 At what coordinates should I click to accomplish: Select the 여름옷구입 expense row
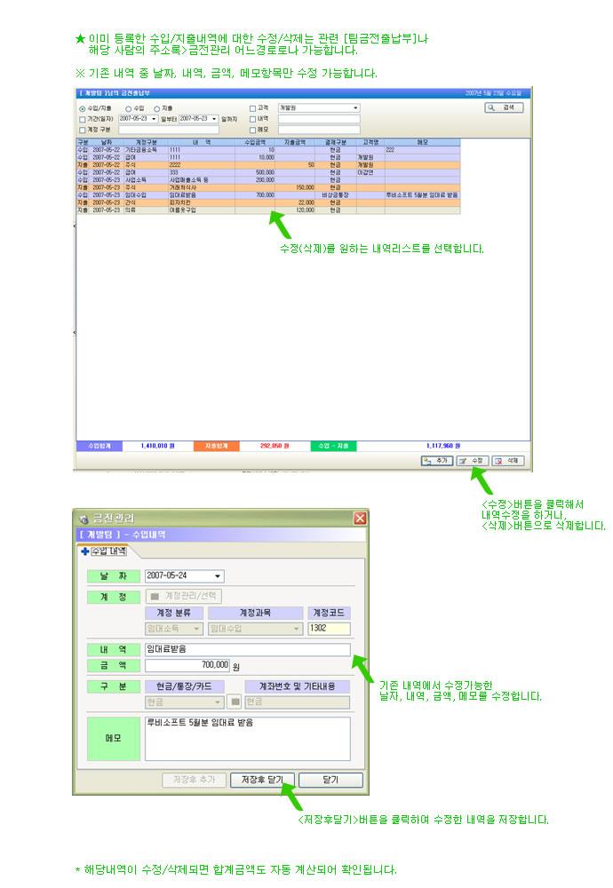[268, 210]
